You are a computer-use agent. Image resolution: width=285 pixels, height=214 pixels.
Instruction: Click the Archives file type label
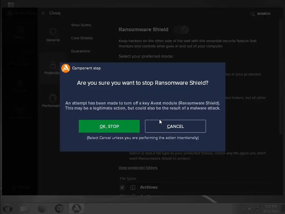149,187
